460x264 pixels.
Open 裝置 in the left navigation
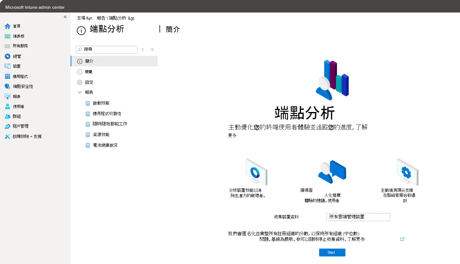[x=17, y=66]
